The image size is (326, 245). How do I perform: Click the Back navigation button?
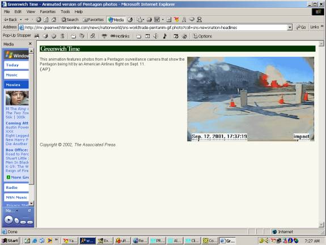10,19
